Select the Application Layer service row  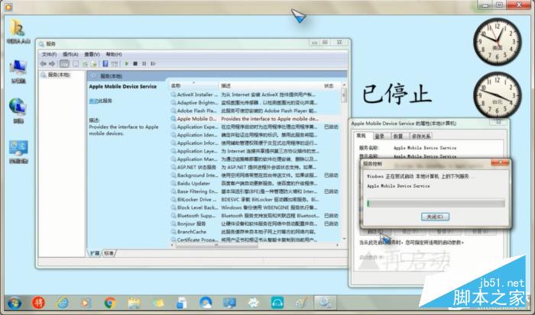[x=255, y=151]
